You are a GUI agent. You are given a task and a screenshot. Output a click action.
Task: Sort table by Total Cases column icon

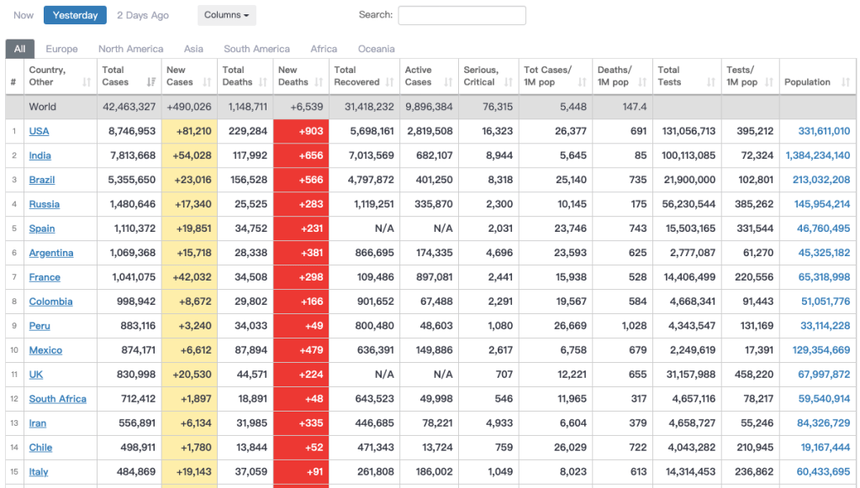(x=151, y=82)
